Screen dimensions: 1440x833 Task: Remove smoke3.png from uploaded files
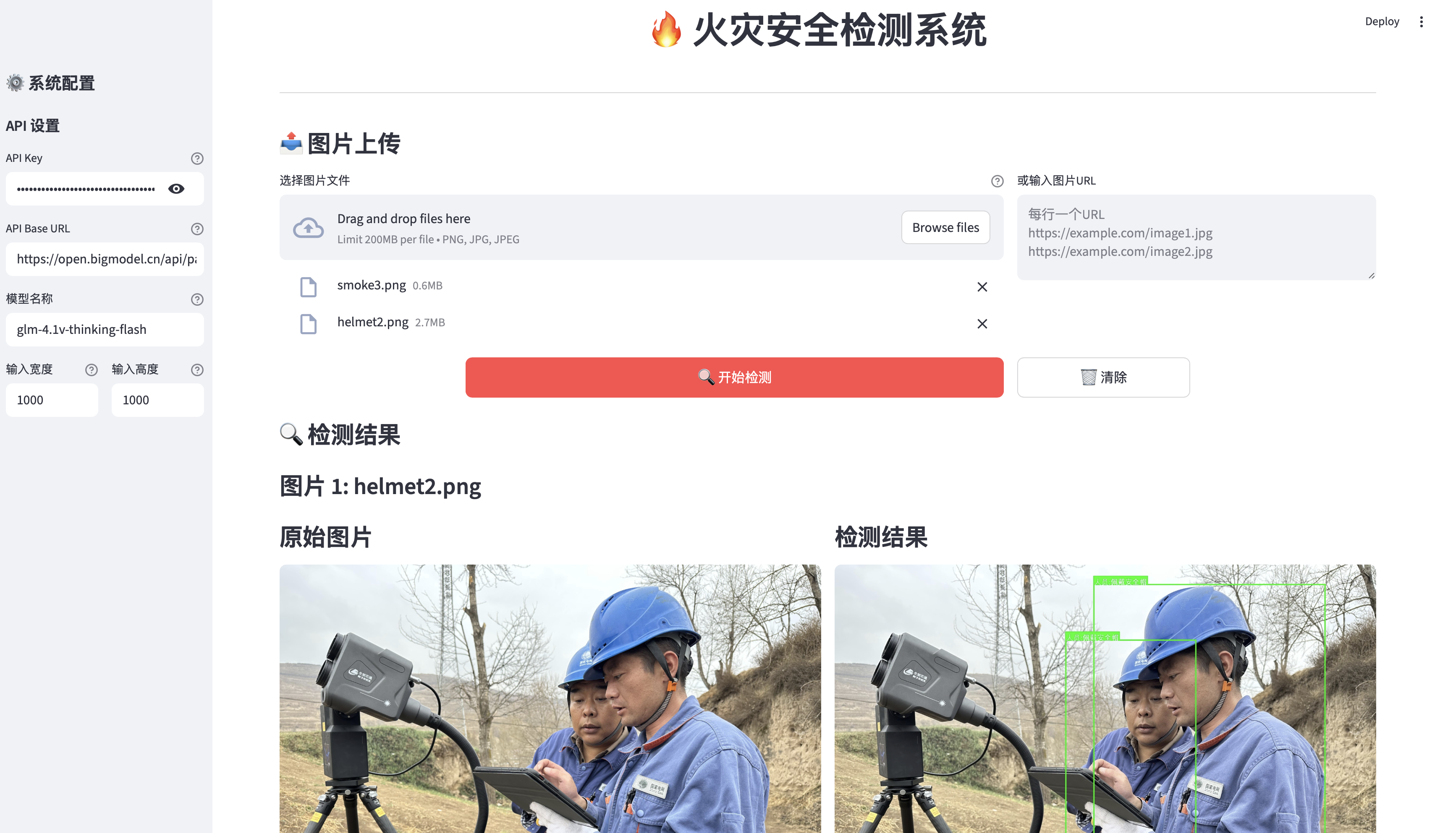tap(982, 287)
